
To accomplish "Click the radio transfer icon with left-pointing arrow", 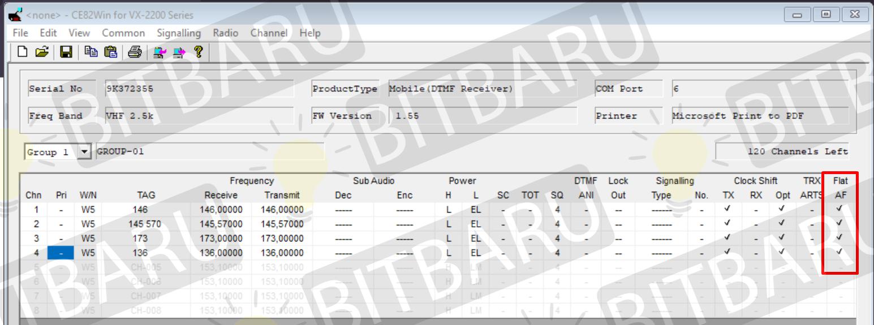I will tap(160, 53).
